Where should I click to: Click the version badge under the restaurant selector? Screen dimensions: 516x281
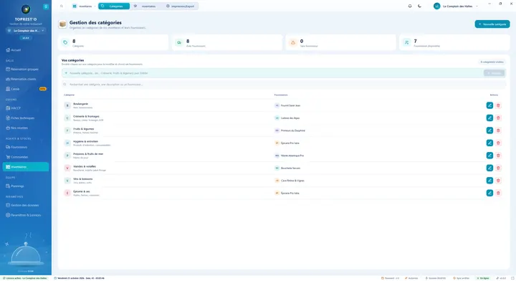26,38
